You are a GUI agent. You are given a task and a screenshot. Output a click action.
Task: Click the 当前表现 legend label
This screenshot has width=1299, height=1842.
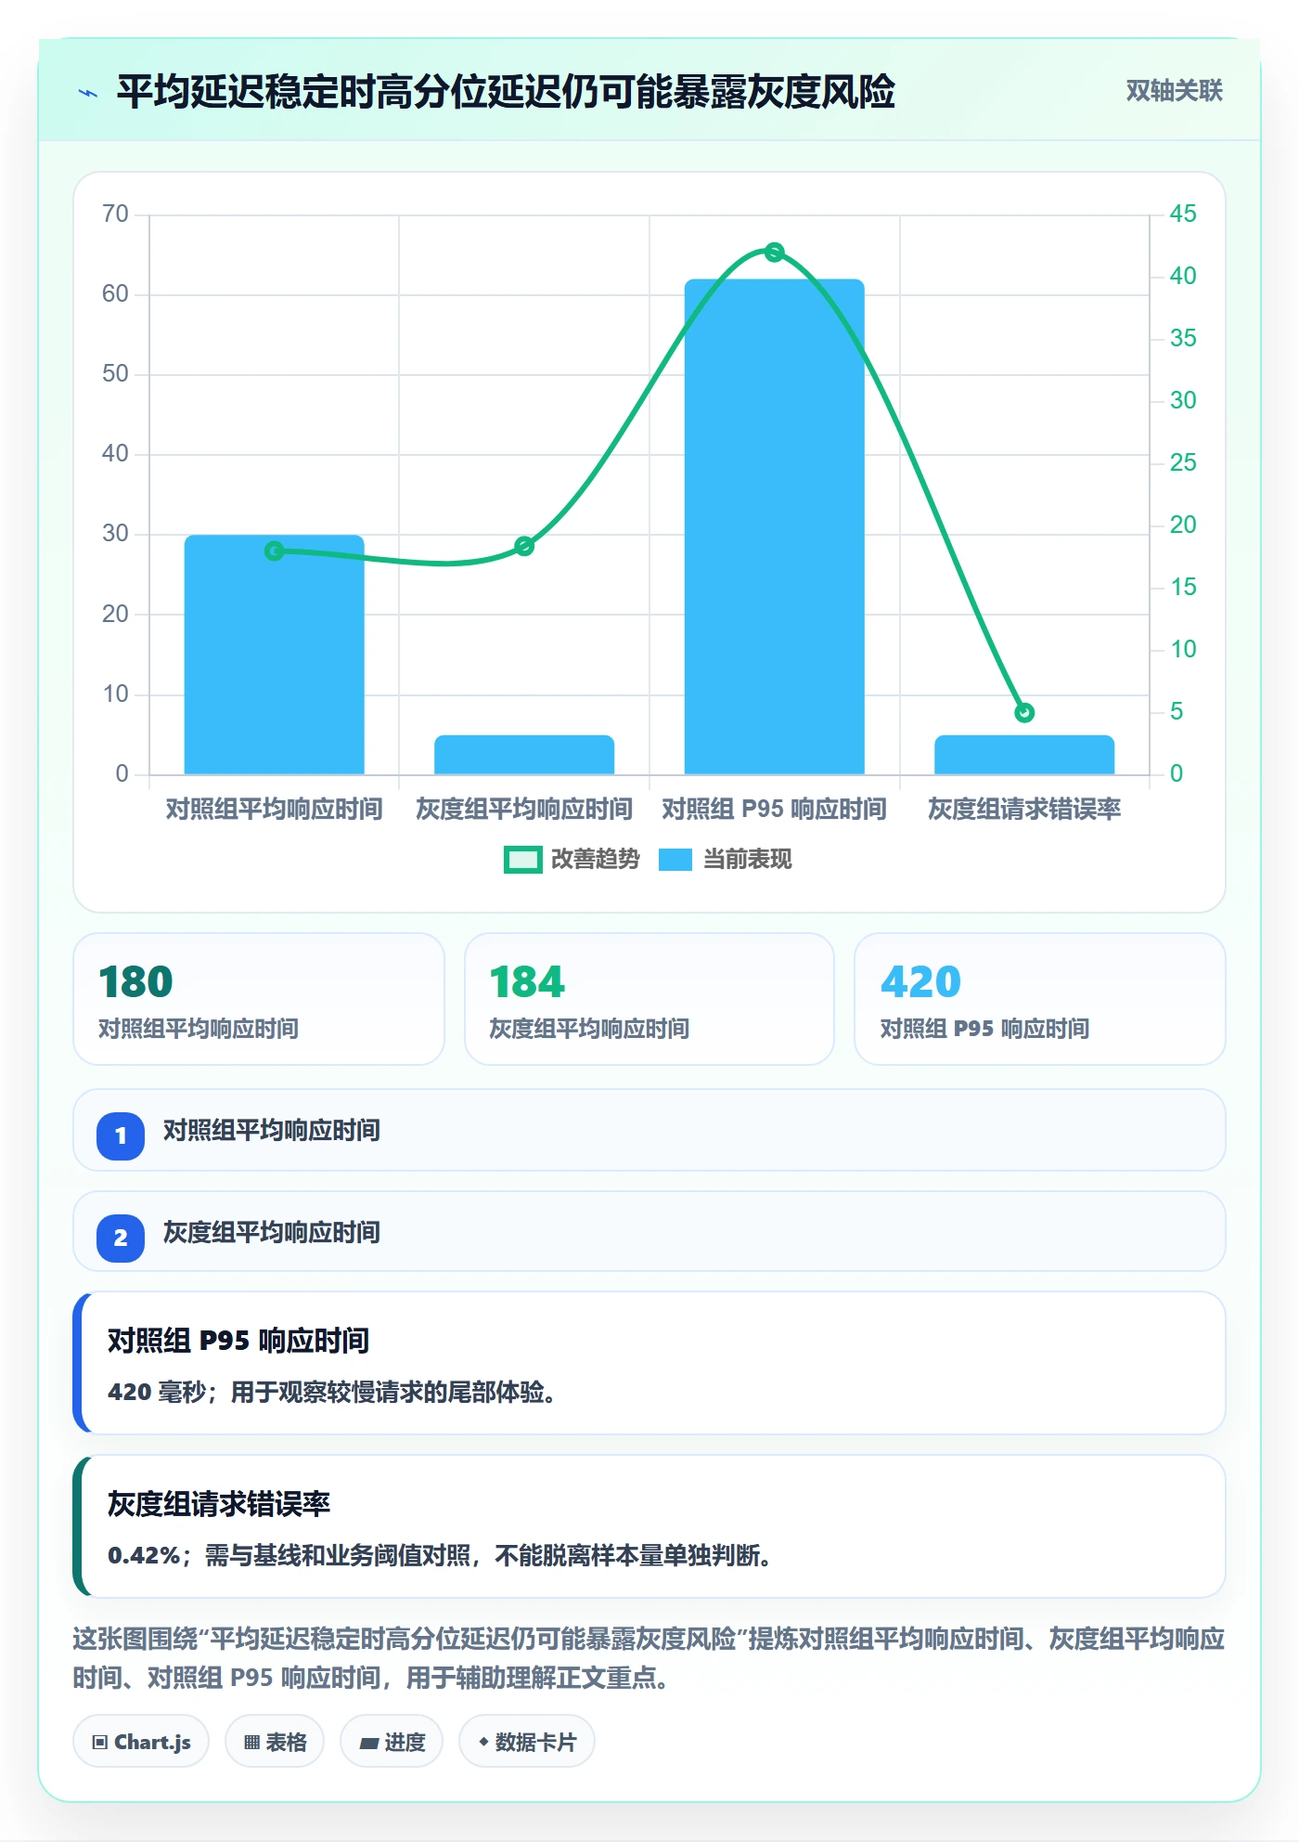coord(747,860)
